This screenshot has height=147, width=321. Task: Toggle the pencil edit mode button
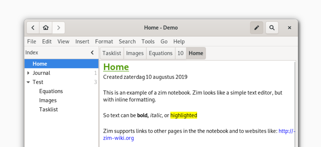click(x=257, y=28)
